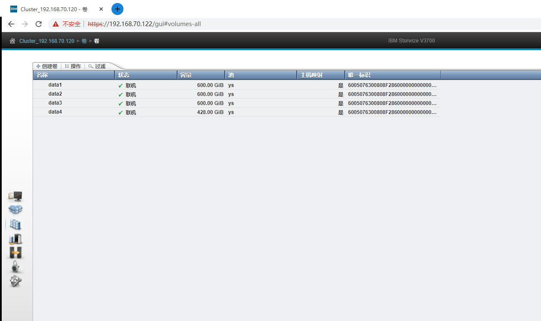Open the 卷 breadcrumb menu
The height and width of the screenshot is (321, 541).
click(84, 41)
